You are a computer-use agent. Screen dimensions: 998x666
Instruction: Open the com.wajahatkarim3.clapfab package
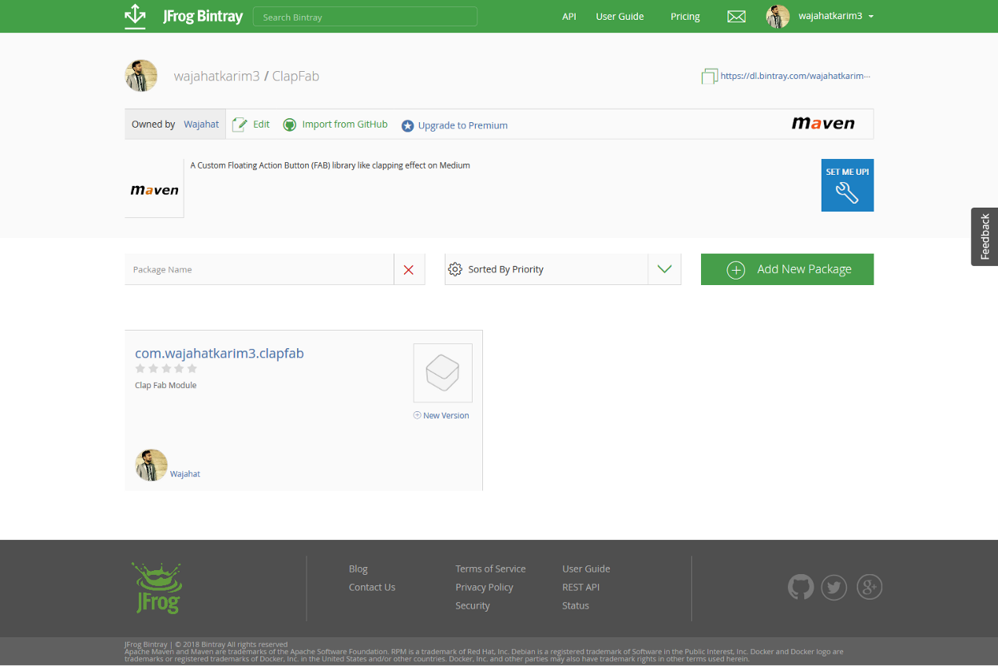click(x=220, y=353)
